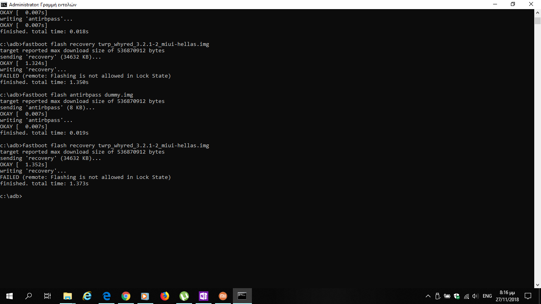Close the Administrator Command Prompt window

point(531,4)
